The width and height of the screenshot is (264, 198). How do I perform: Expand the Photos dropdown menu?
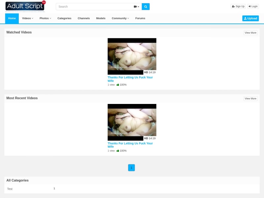45,18
